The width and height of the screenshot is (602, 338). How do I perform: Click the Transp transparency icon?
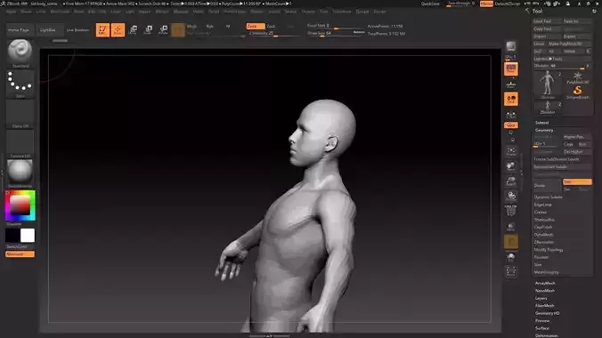(x=510, y=226)
